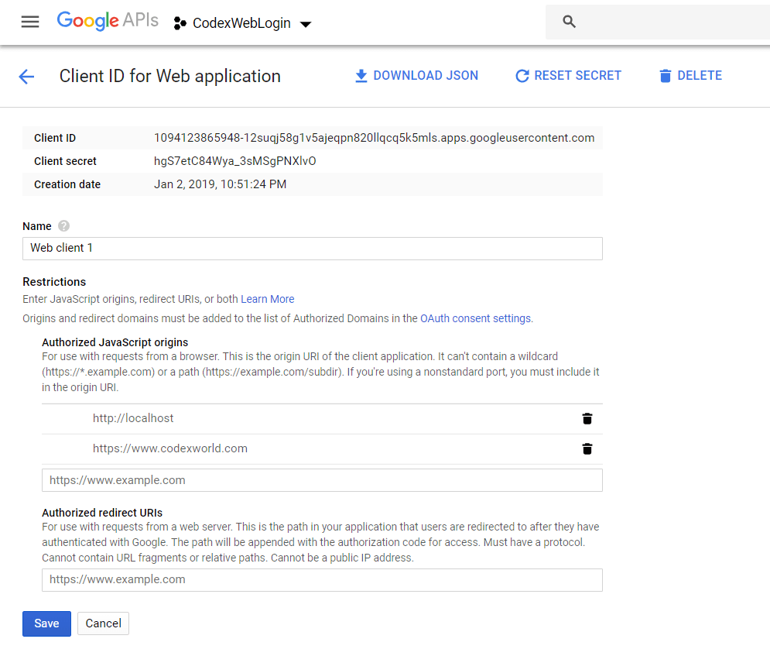The height and width of the screenshot is (656, 770).
Task: Open the CodexWebLogin project selector
Action: tap(240, 23)
